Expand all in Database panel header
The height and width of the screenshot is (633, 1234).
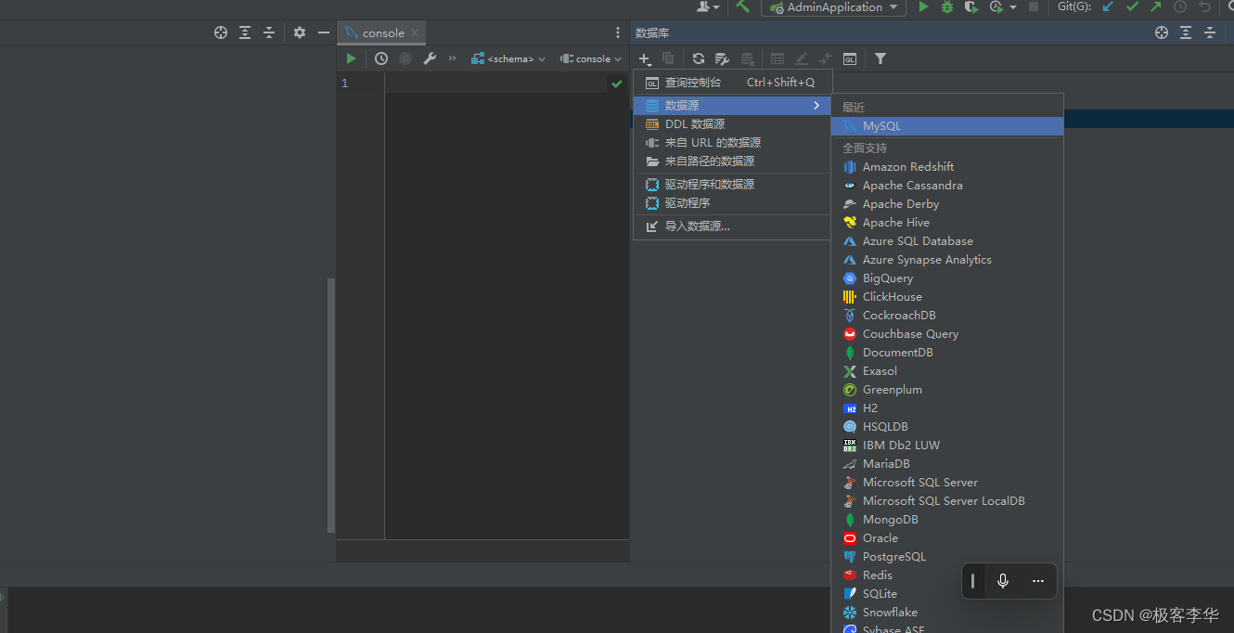[x=1186, y=32]
